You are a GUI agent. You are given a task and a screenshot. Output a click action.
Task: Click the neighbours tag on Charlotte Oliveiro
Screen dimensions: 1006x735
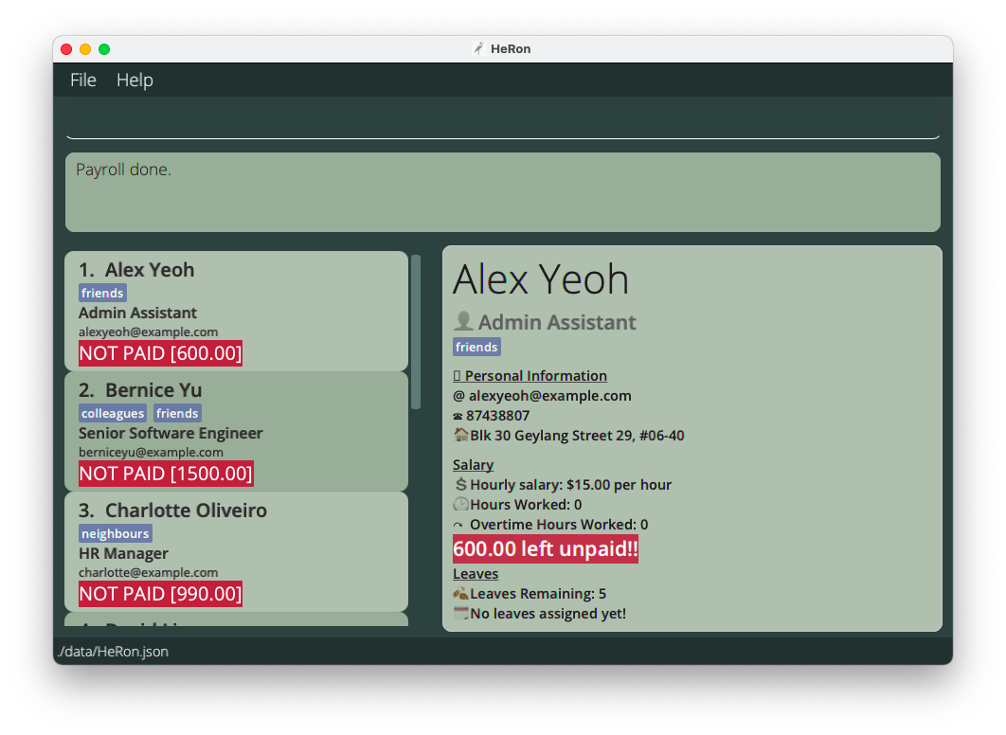pyautogui.click(x=116, y=533)
